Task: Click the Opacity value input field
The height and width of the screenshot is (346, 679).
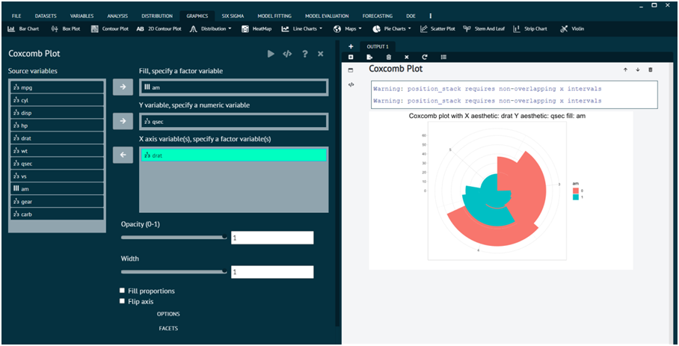Action: point(272,238)
